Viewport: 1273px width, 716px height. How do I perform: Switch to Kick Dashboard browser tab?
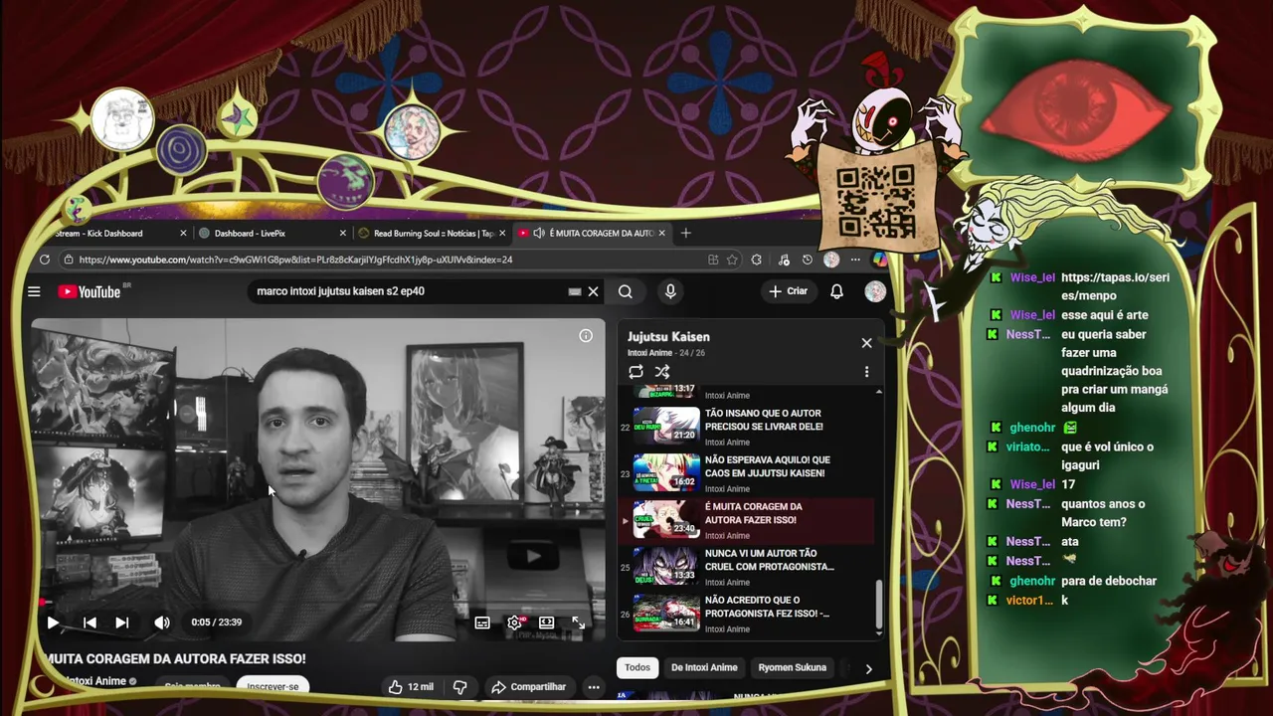[99, 233]
